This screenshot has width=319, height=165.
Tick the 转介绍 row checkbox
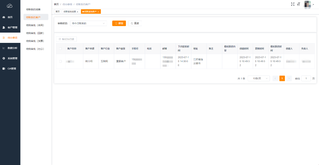[x=60, y=61]
